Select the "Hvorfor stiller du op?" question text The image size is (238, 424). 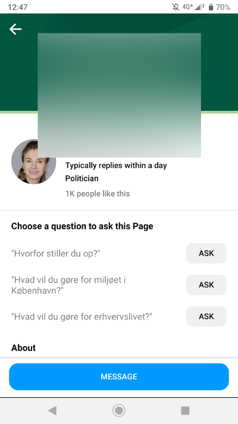tap(56, 253)
